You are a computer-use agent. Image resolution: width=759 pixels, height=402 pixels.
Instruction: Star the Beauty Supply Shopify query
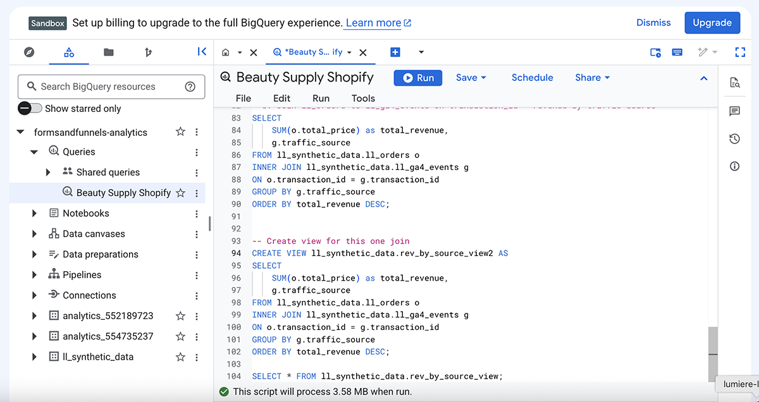(180, 193)
